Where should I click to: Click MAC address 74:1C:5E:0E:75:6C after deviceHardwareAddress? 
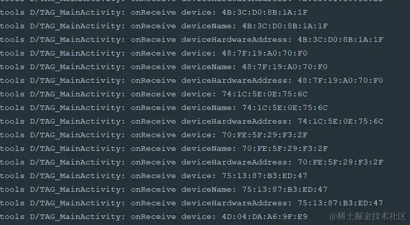[x=340, y=121]
